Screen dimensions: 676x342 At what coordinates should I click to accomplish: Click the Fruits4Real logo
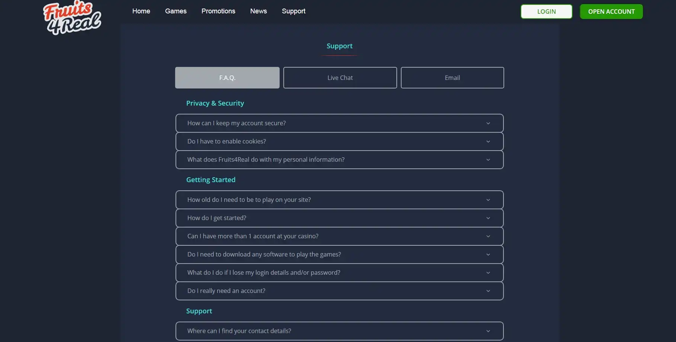(x=72, y=18)
